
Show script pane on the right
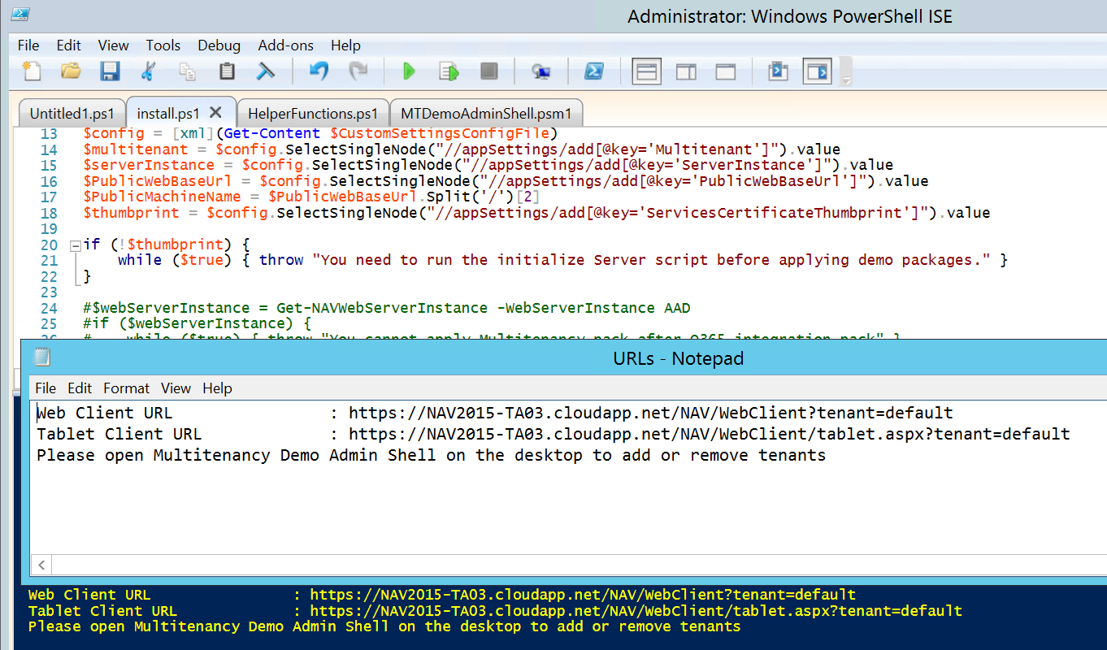[x=686, y=71]
